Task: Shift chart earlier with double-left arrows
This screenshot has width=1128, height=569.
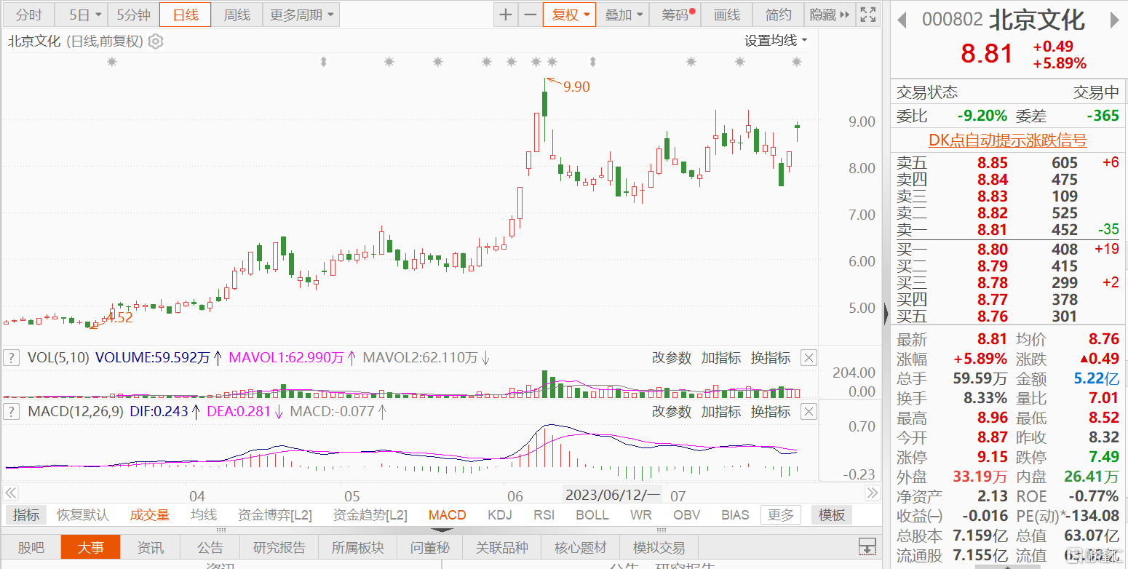Action: coord(10,493)
